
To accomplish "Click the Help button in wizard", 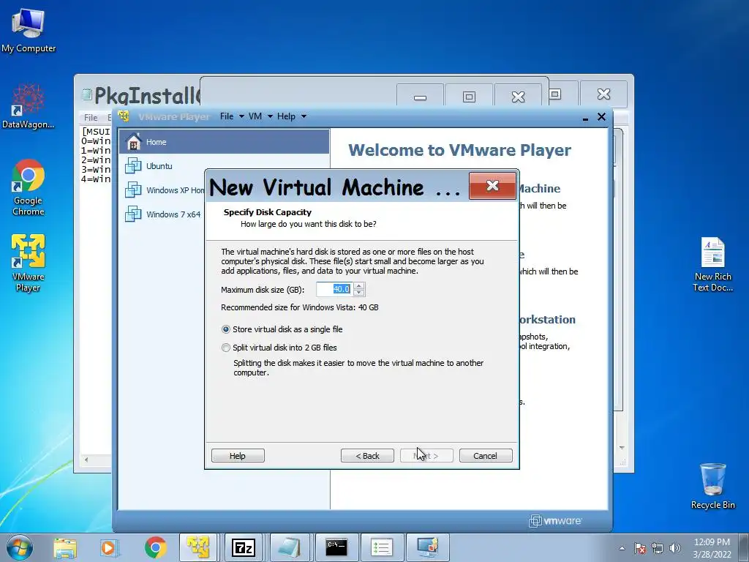I will coord(238,455).
